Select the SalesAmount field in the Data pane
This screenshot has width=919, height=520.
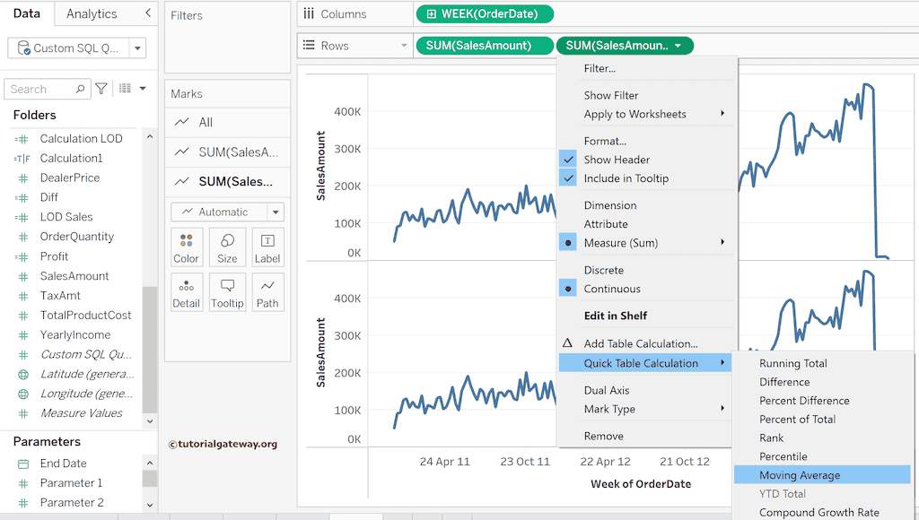[x=74, y=276]
